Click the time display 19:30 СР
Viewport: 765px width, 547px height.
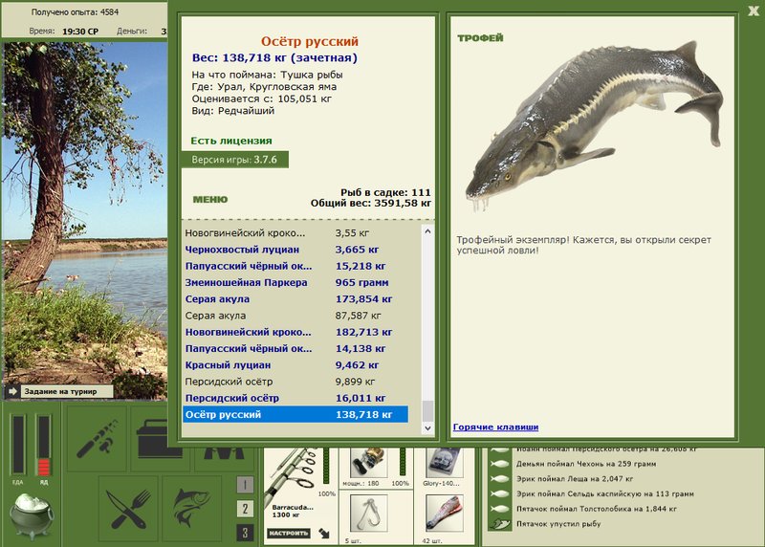[80, 32]
